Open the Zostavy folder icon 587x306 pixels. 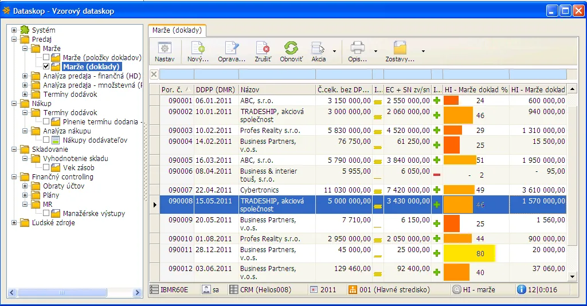(x=400, y=48)
